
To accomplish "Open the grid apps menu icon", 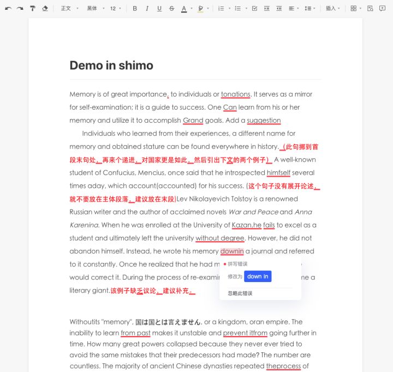I will [353, 9].
